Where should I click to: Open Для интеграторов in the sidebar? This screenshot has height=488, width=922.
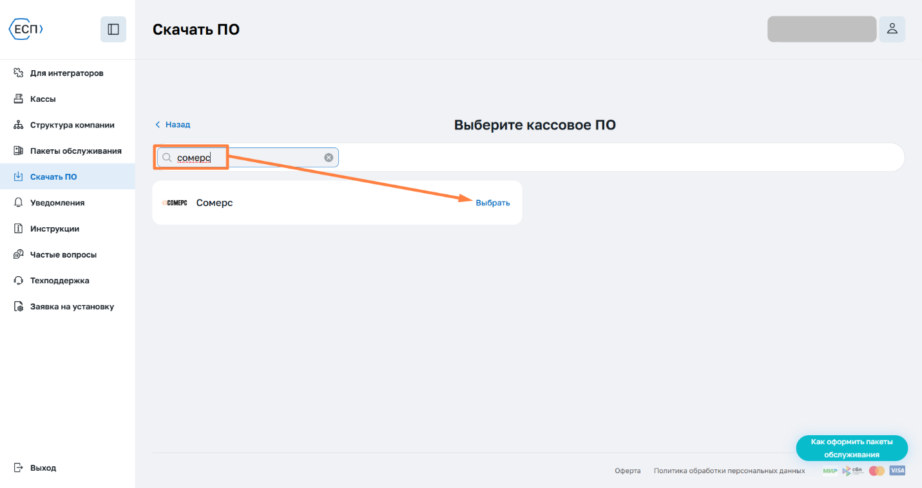[67, 73]
